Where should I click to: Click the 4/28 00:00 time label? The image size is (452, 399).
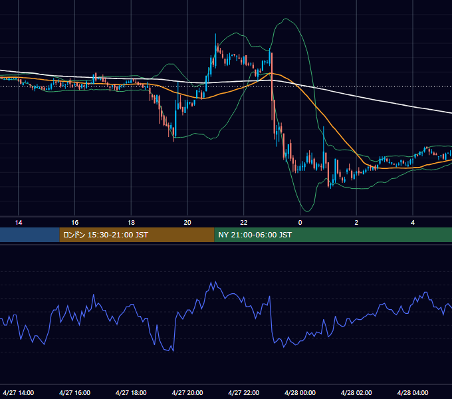[x=300, y=393]
